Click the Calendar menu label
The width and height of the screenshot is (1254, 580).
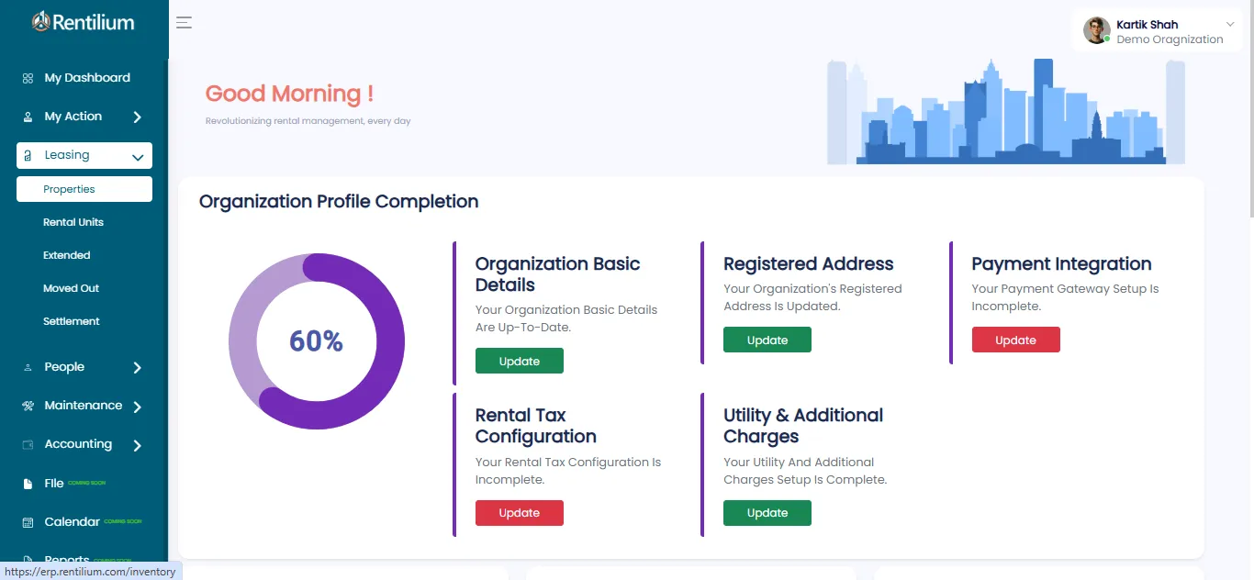72,522
